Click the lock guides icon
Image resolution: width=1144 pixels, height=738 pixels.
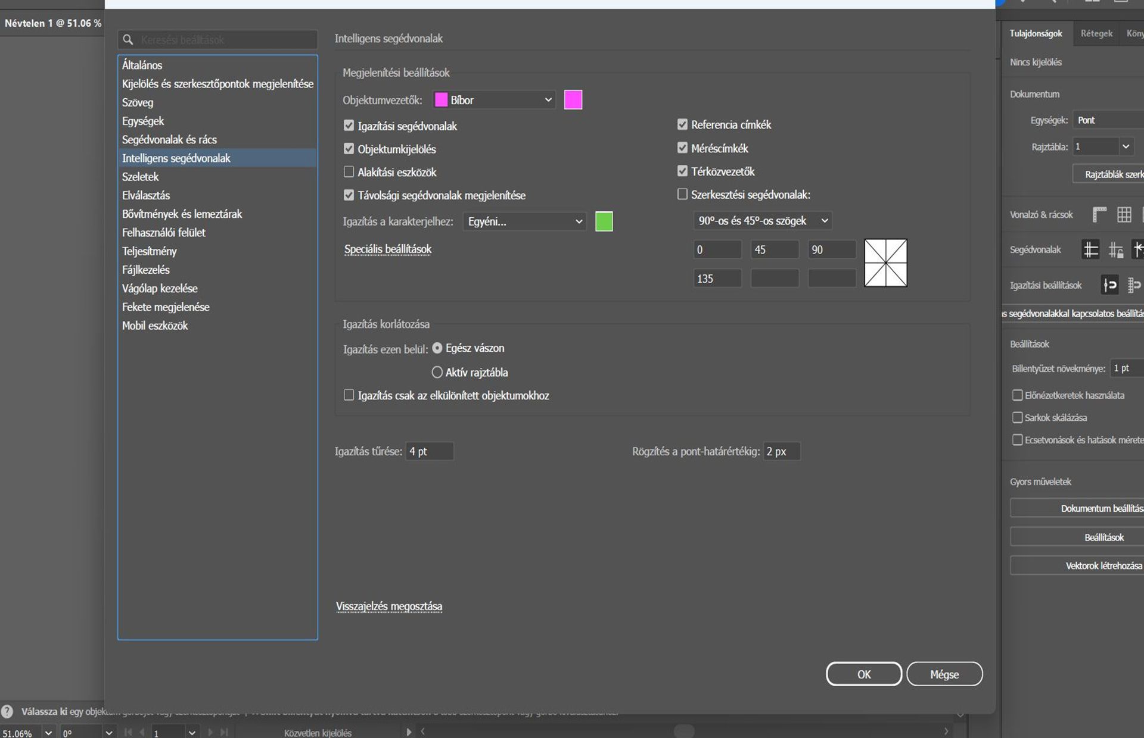[1116, 250]
